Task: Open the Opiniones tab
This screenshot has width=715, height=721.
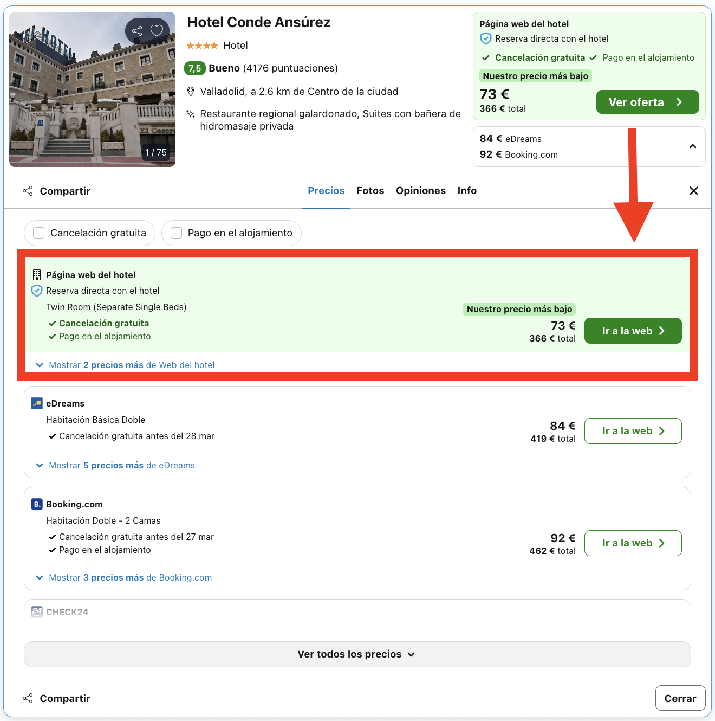Action: [420, 191]
